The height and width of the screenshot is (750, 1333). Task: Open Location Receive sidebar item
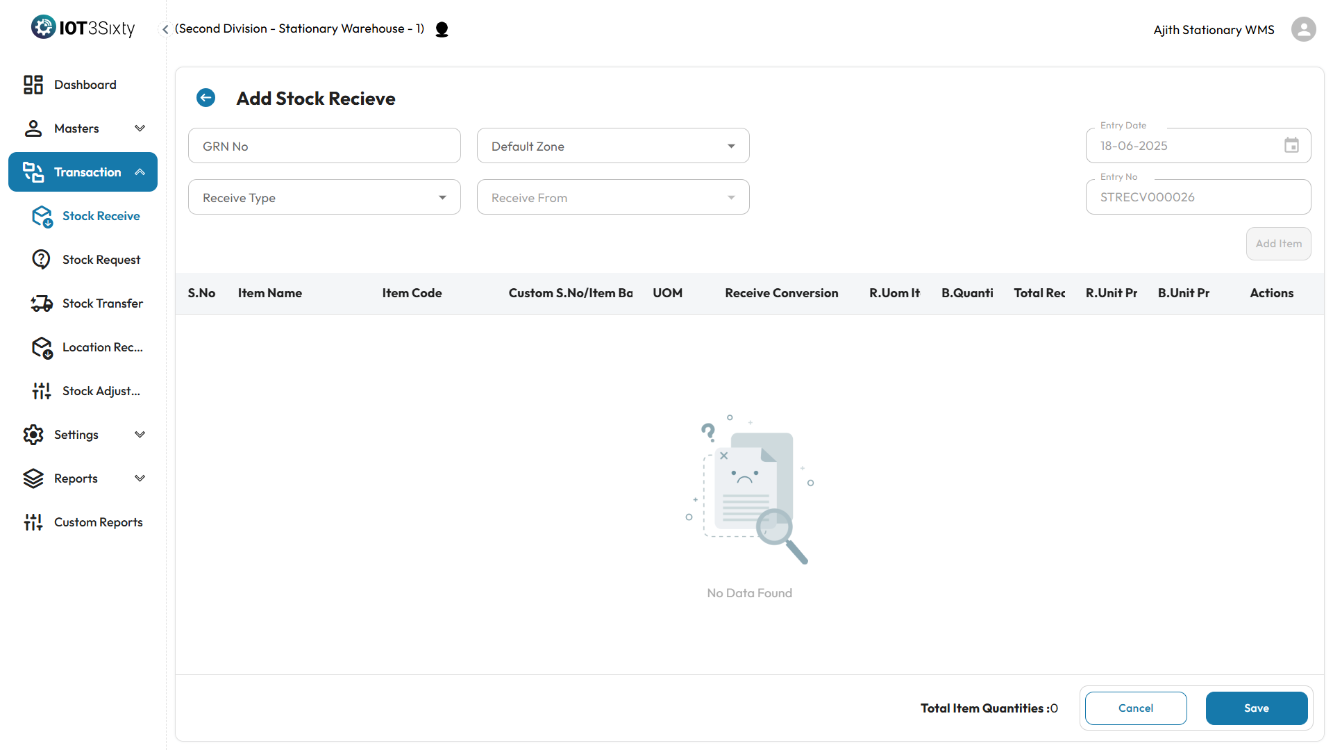click(x=102, y=347)
